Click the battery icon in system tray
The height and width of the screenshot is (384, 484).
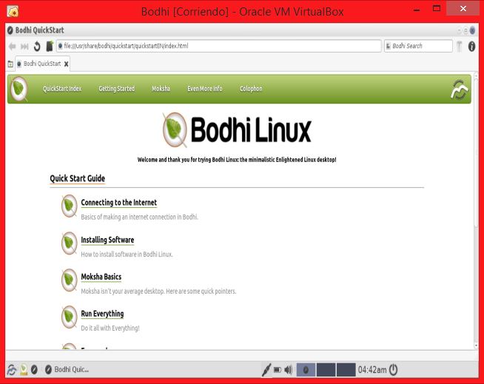(277, 369)
